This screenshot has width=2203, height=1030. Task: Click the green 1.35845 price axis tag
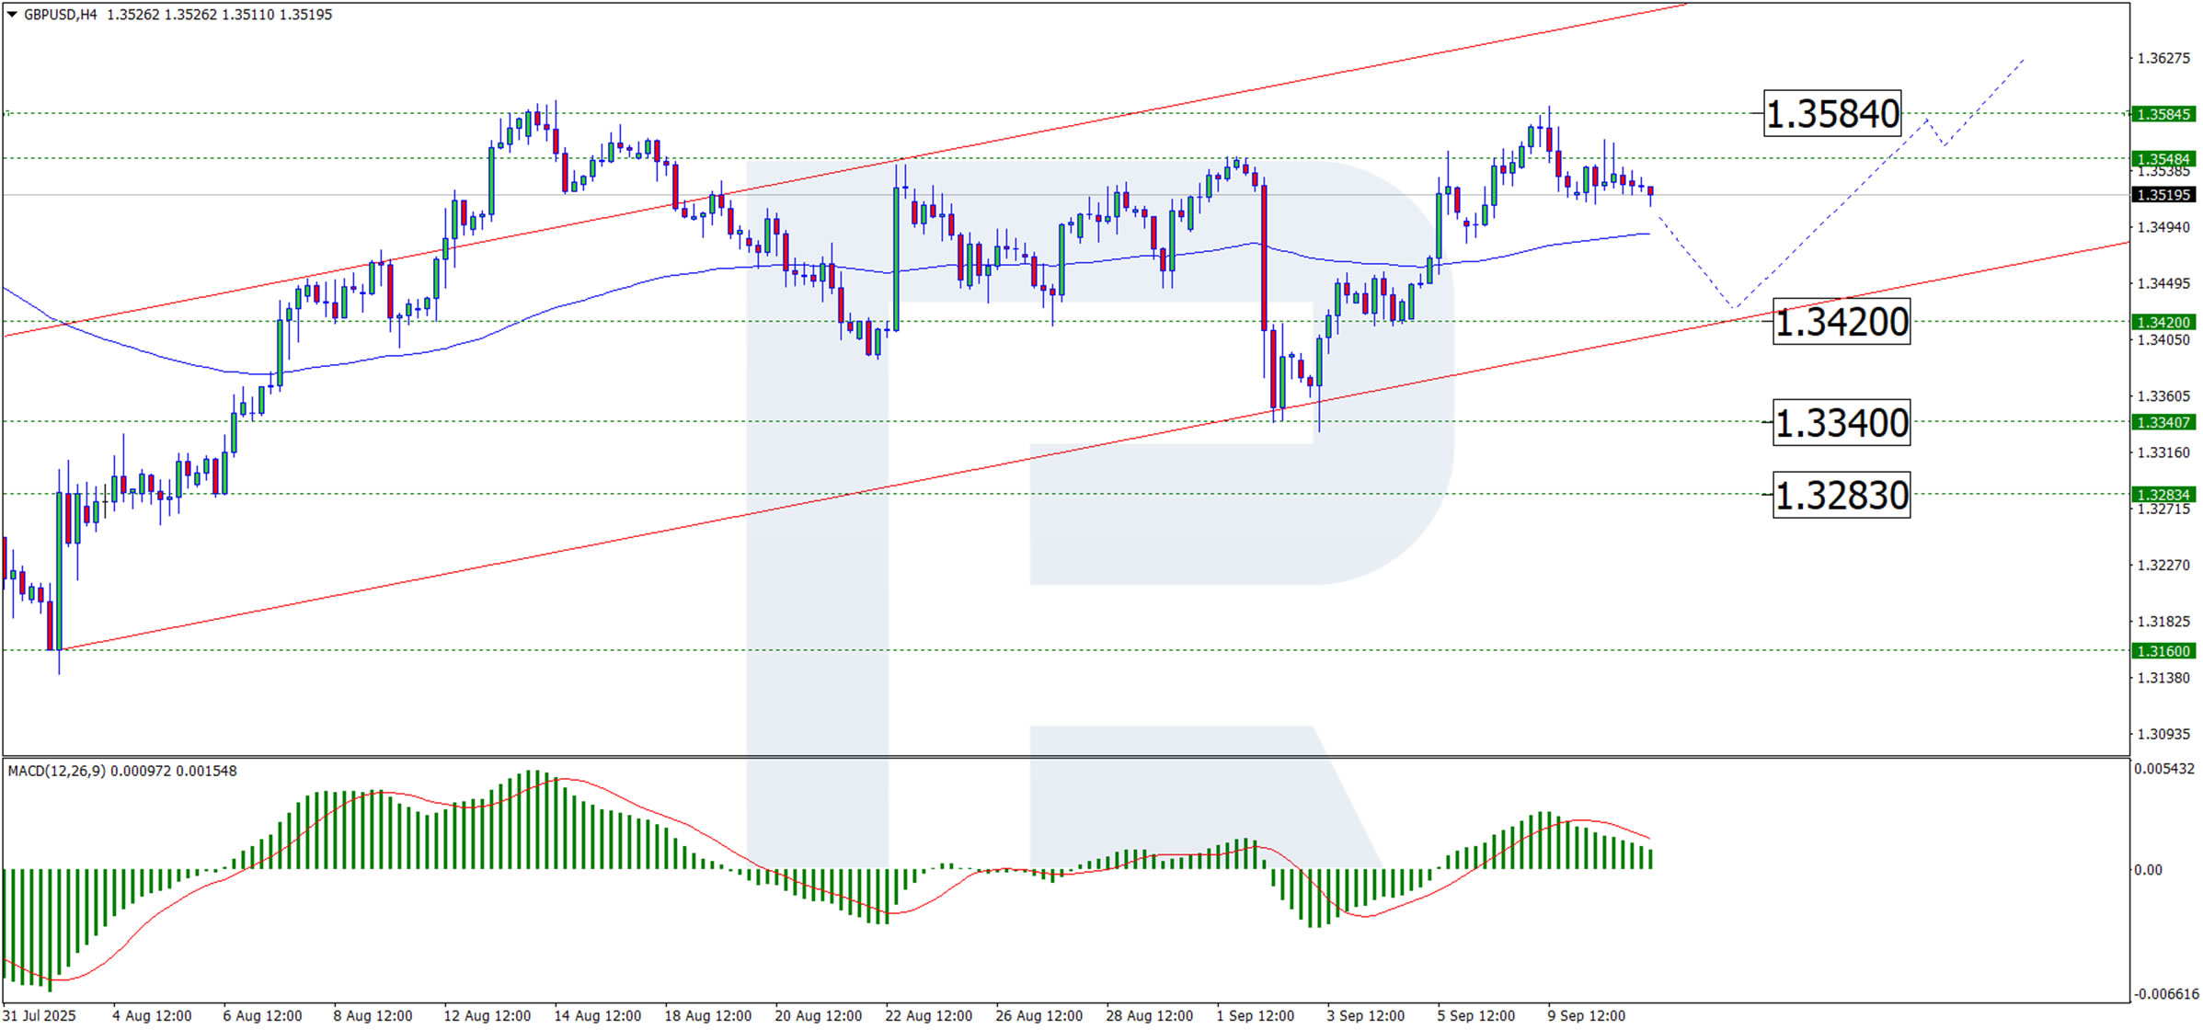coord(2163,114)
